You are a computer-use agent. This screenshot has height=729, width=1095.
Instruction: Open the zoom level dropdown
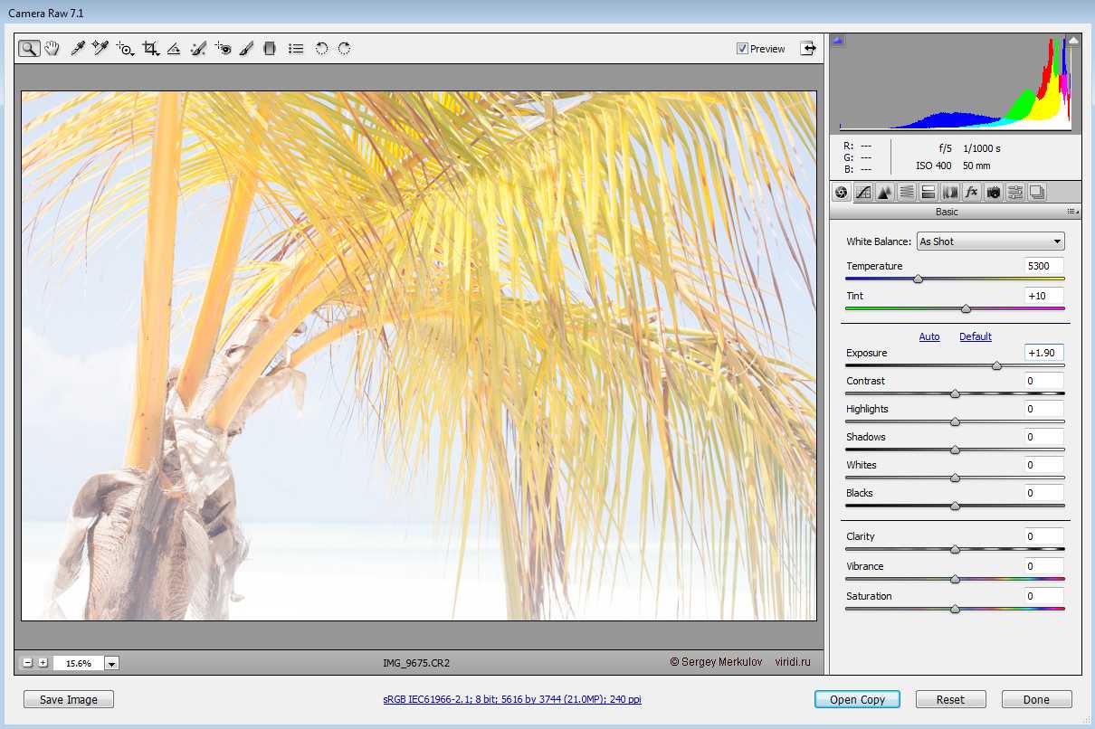[111, 663]
